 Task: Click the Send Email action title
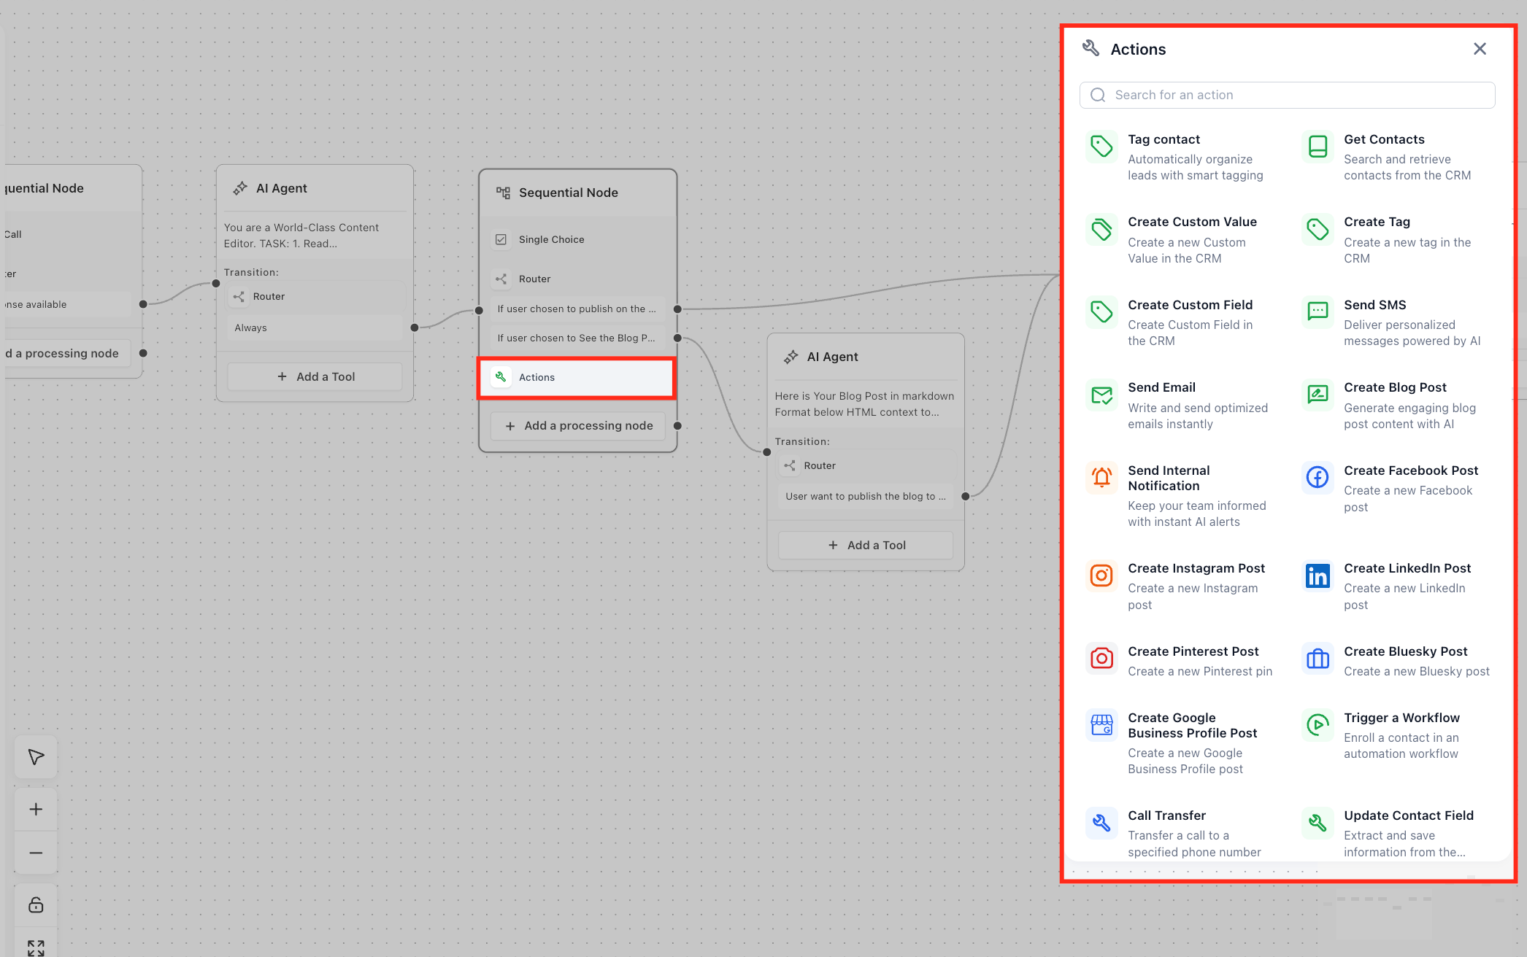[x=1161, y=387]
